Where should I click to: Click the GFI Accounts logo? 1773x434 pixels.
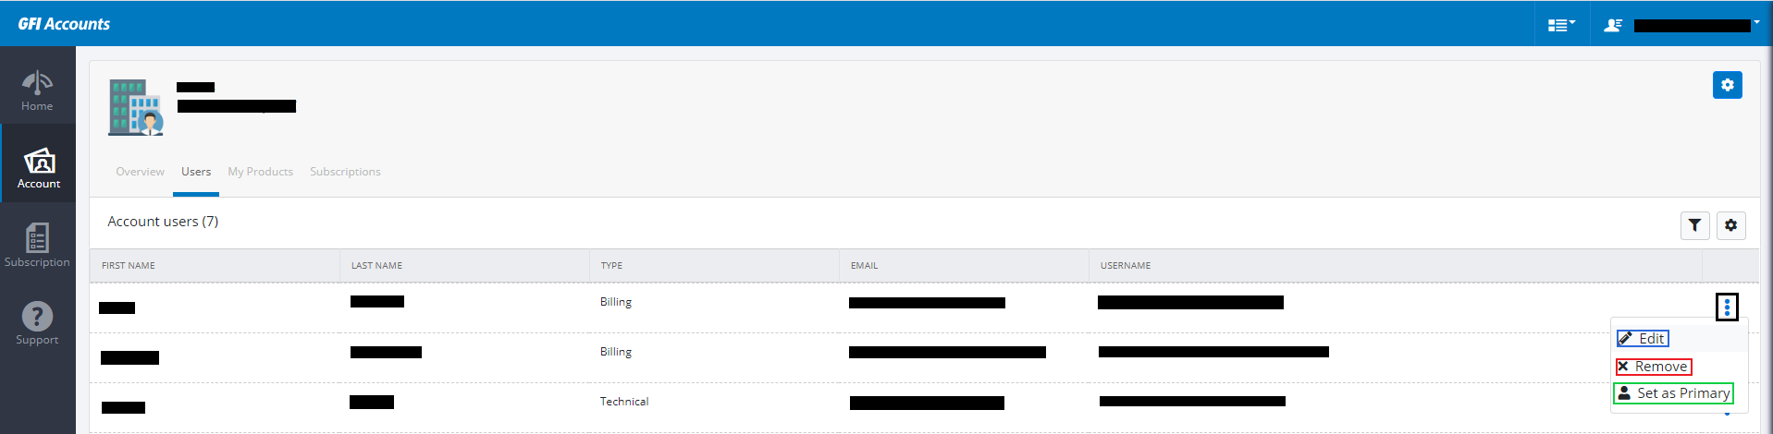coord(64,24)
